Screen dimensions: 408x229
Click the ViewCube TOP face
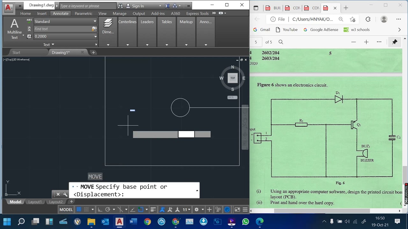233,78
